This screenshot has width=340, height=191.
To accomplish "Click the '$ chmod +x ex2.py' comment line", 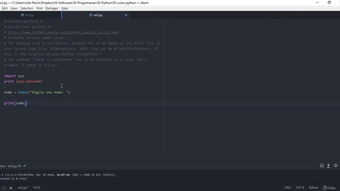I will (x=31, y=65).
